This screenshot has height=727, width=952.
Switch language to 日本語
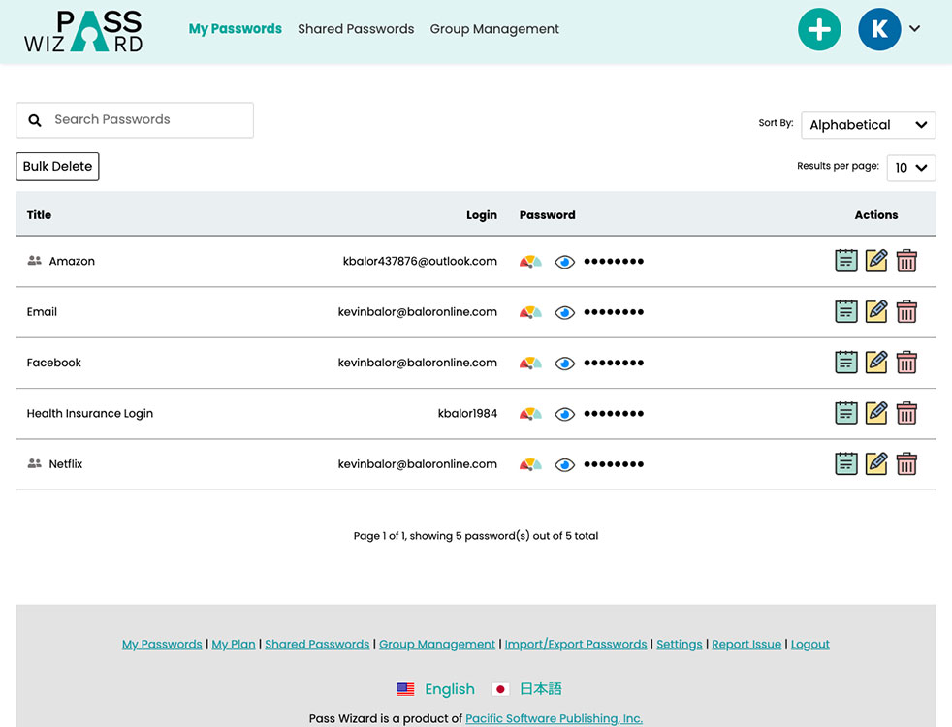tap(541, 689)
